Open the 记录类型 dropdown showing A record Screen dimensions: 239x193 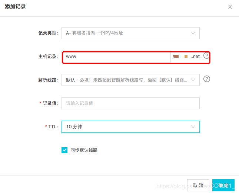tap(126, 33)
